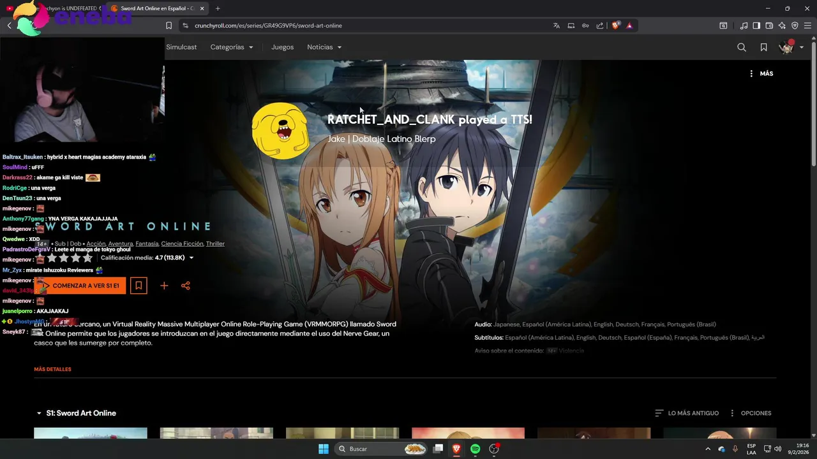Expand MÁS DETALLES link

tap(52, 369)
